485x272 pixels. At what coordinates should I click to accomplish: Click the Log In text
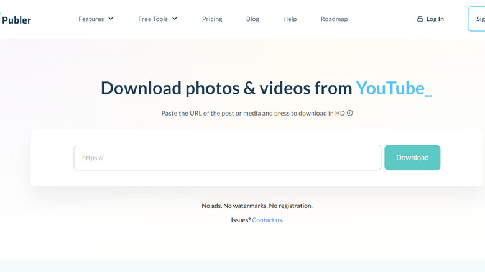(435, 19)
